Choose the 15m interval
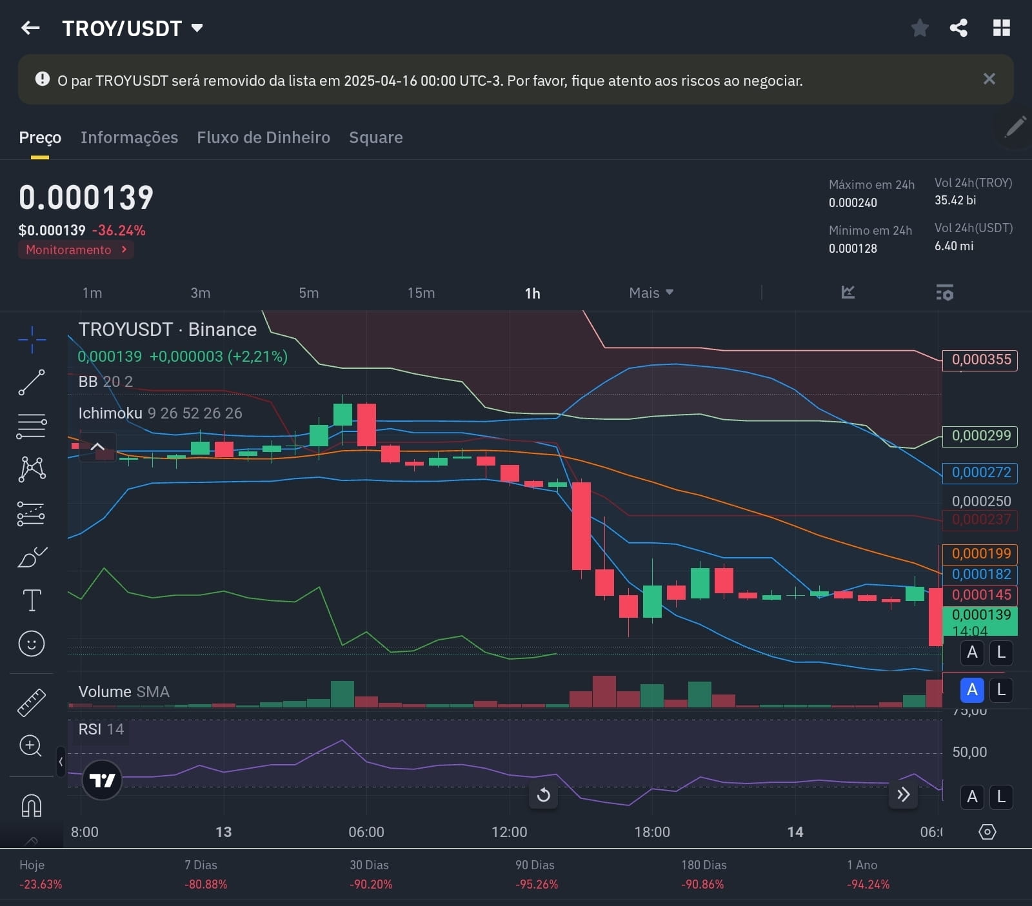This screenshot has width=1032, height=906. 421,293
